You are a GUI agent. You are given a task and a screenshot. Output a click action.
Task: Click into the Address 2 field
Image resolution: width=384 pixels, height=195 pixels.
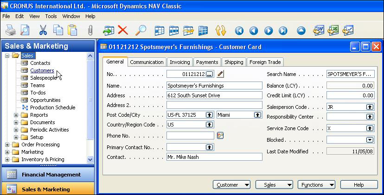click(x=214, y=105)
